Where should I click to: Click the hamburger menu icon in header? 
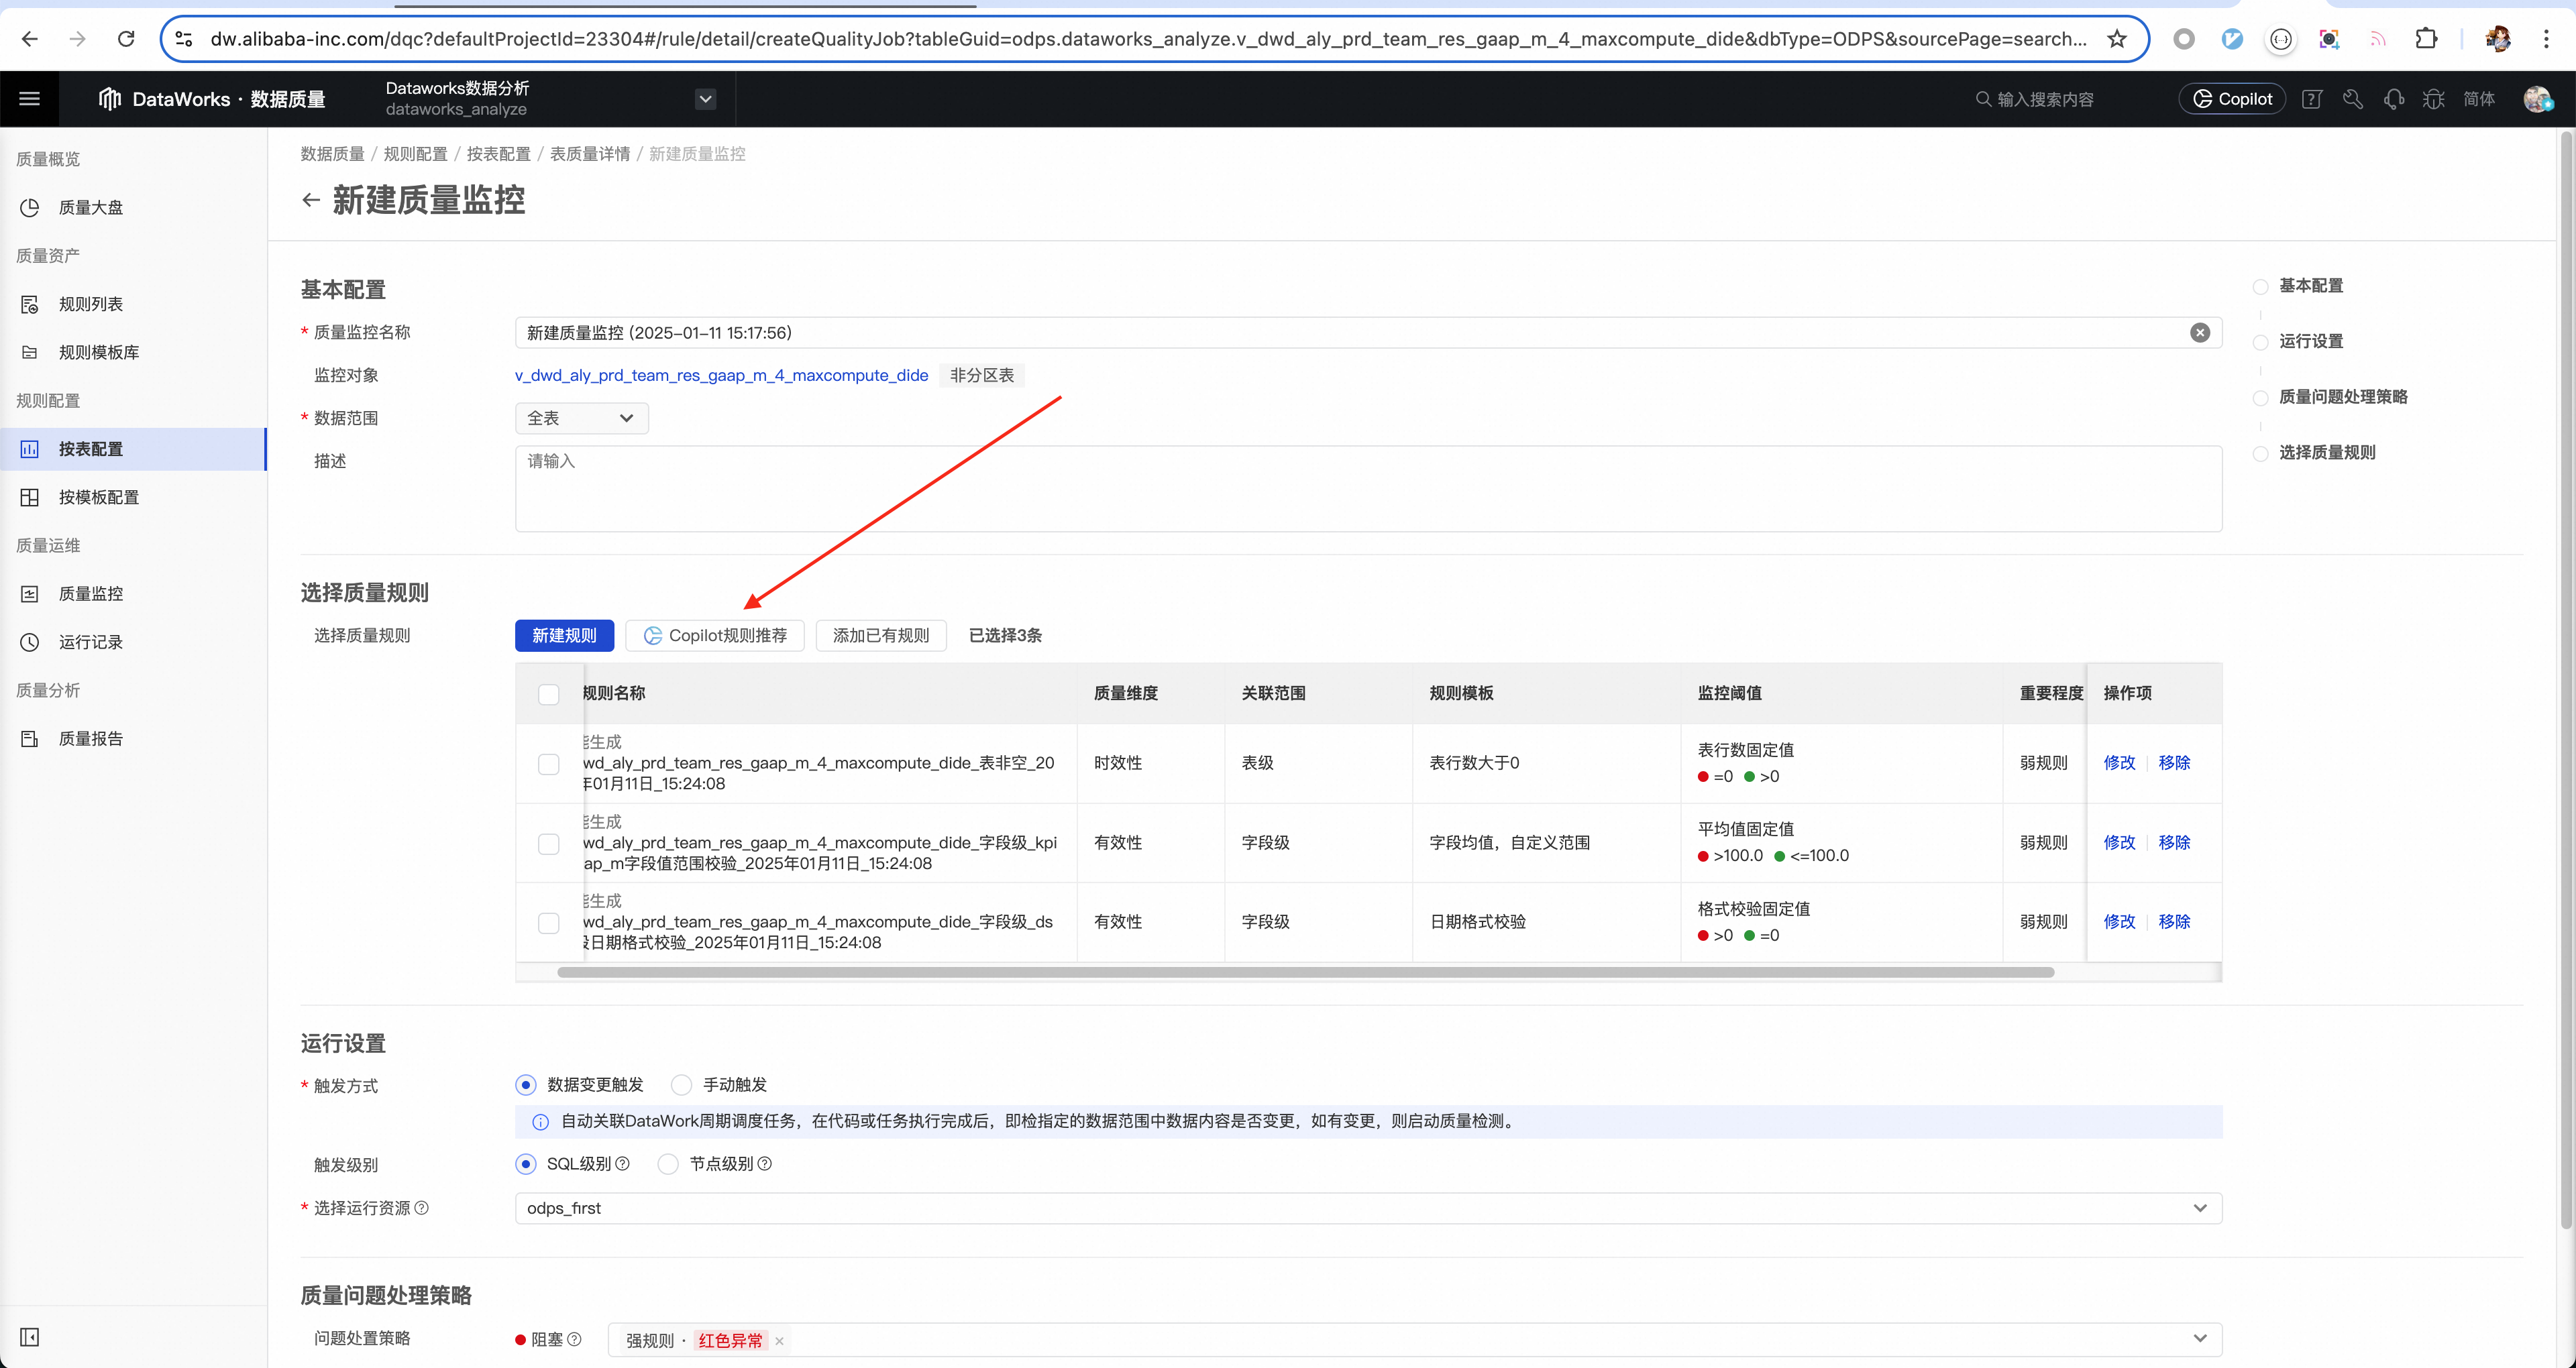click(x=29, y=99)
